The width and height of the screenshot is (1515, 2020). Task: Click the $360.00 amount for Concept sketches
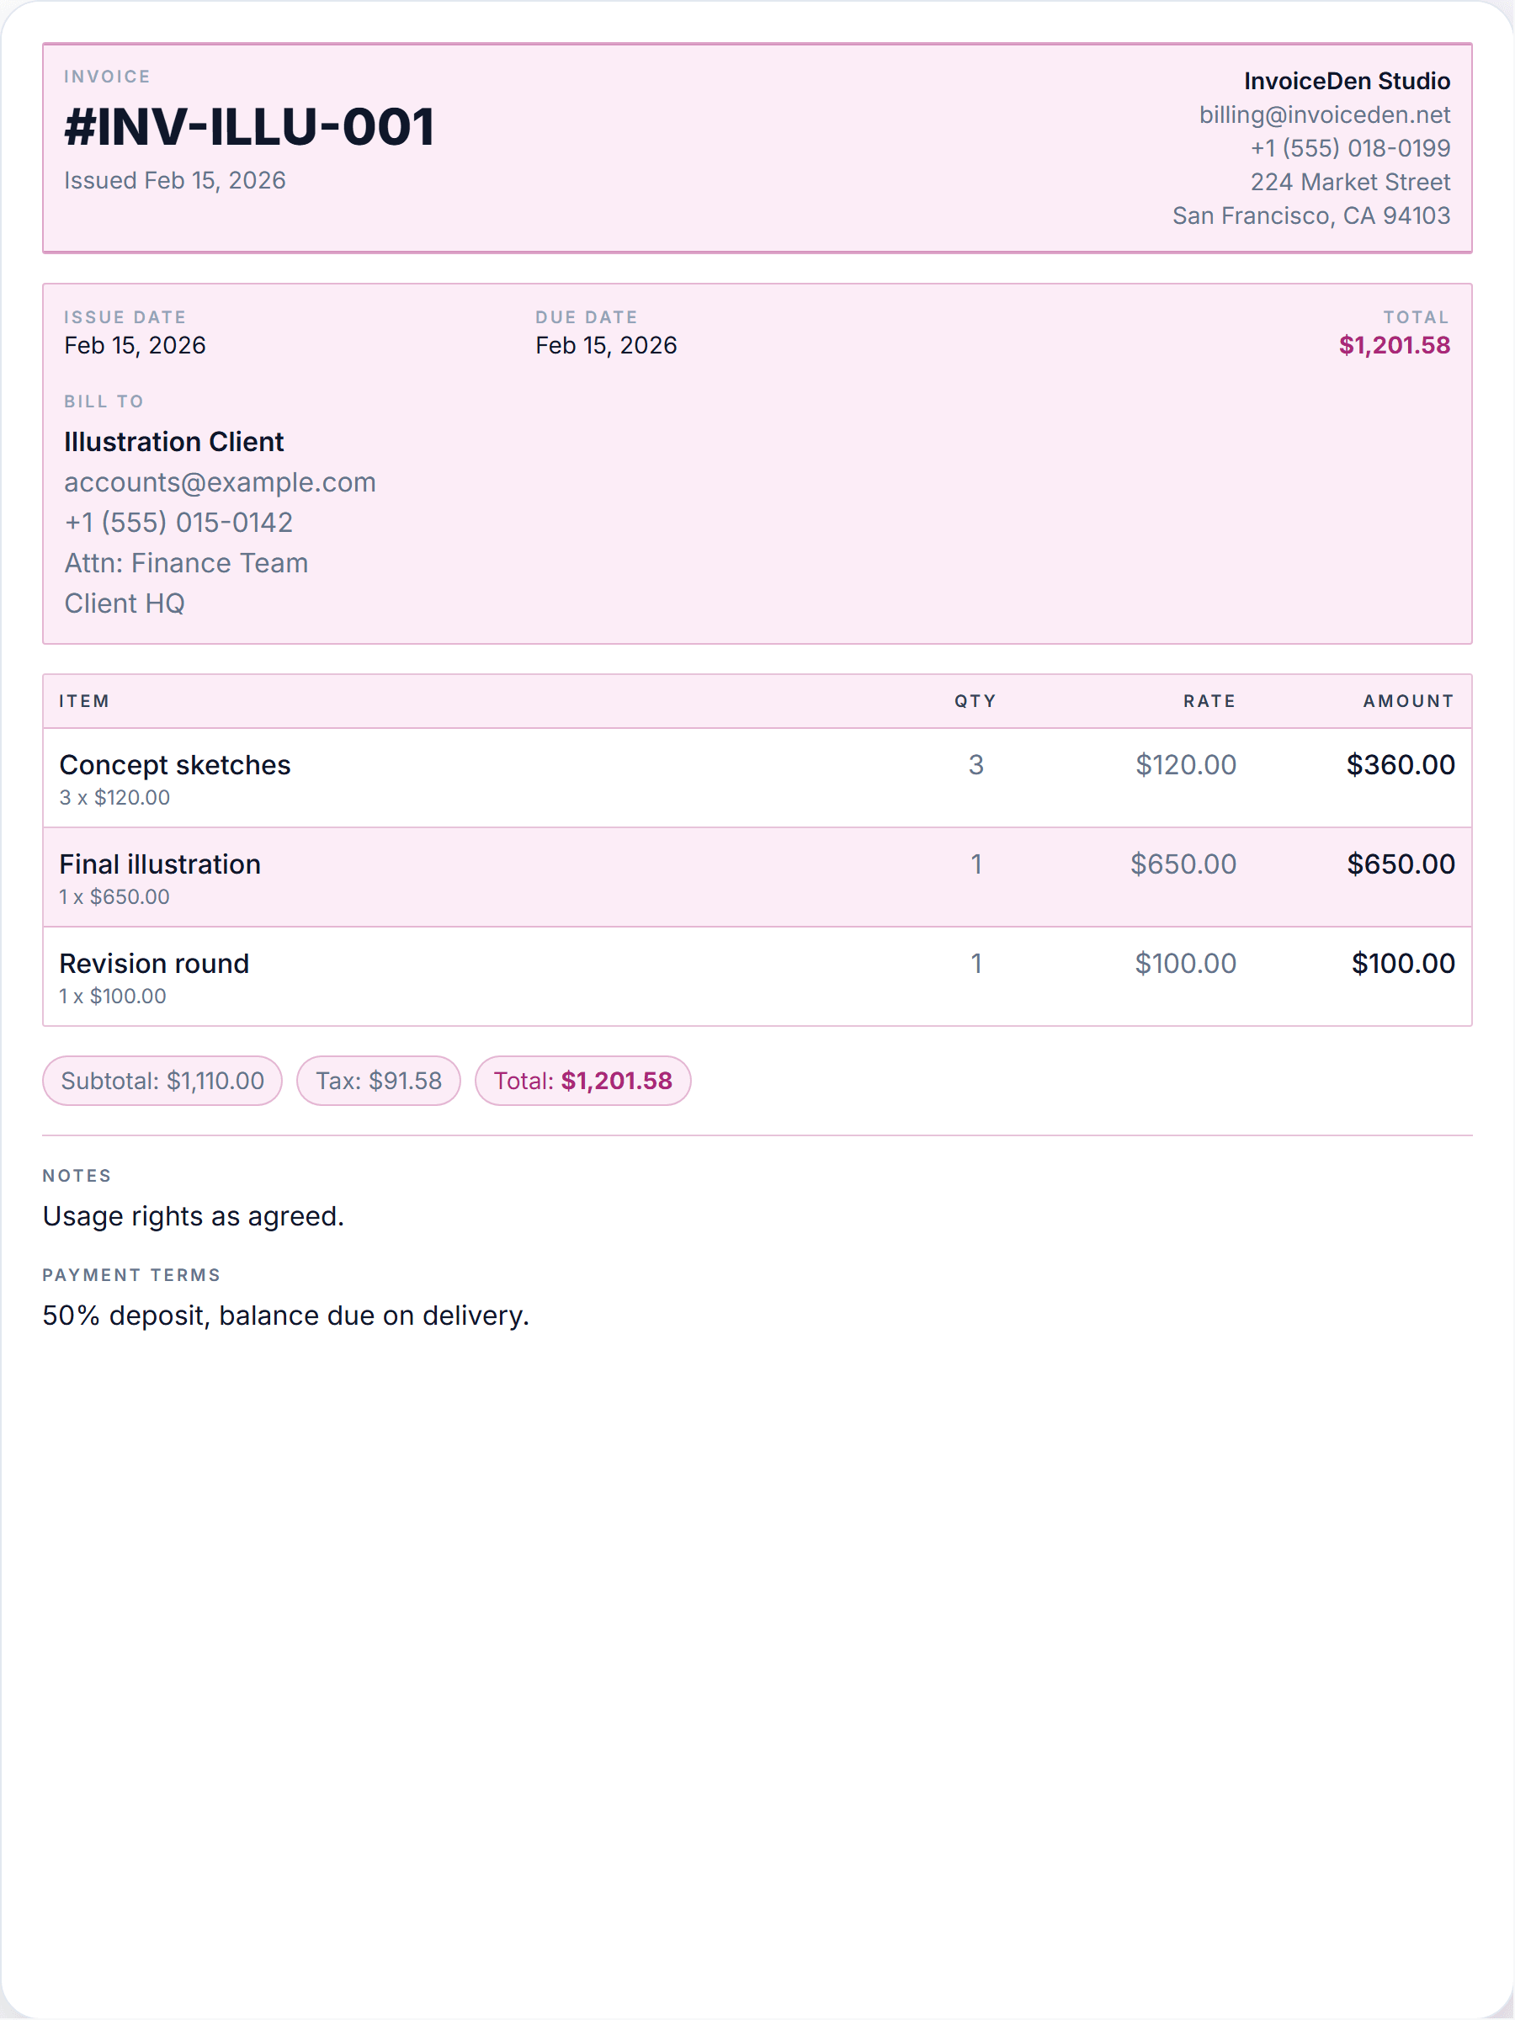point(1400,764)
